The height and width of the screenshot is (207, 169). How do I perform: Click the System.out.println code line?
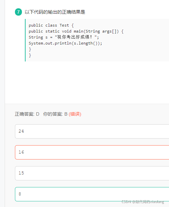coord(65,43)
